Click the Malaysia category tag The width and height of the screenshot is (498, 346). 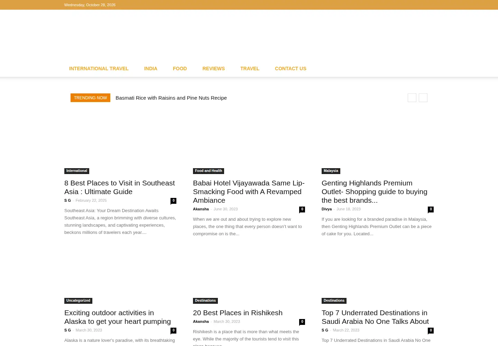(x=331, y=171)
